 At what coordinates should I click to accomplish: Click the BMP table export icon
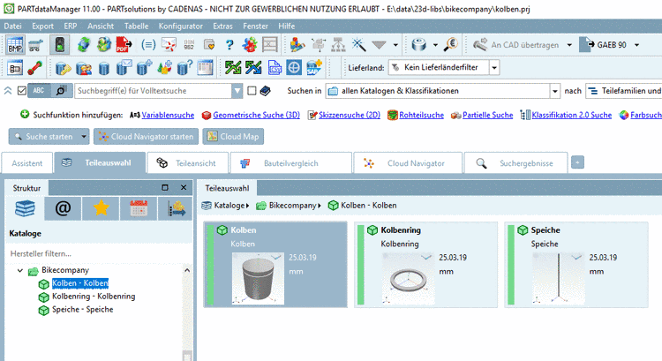(x=15, y=45)
